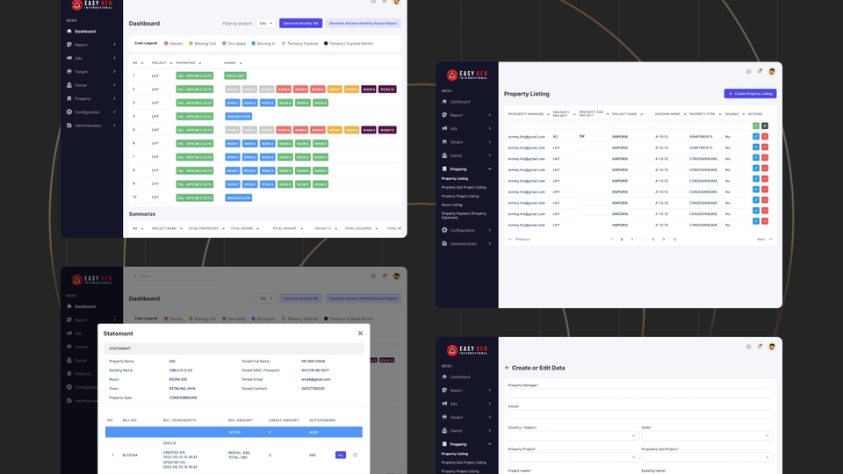Click the Search field above the Statement dialog
843x474 pixels.
pos(177,276)
